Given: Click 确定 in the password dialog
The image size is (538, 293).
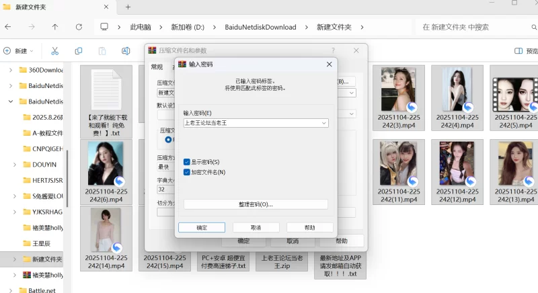Looking at the screenshot, I should pos(202,228).
